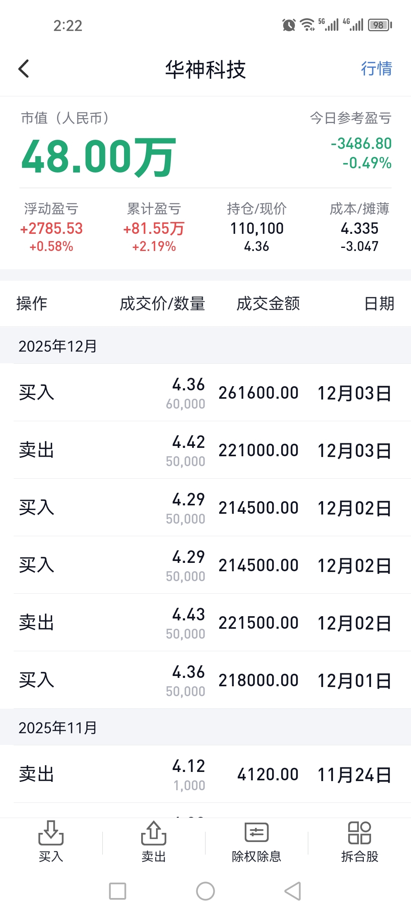Screen dimensions: 411x914
Task: Tap the alarm clock status icon
Action: click(x=289, y=25)
